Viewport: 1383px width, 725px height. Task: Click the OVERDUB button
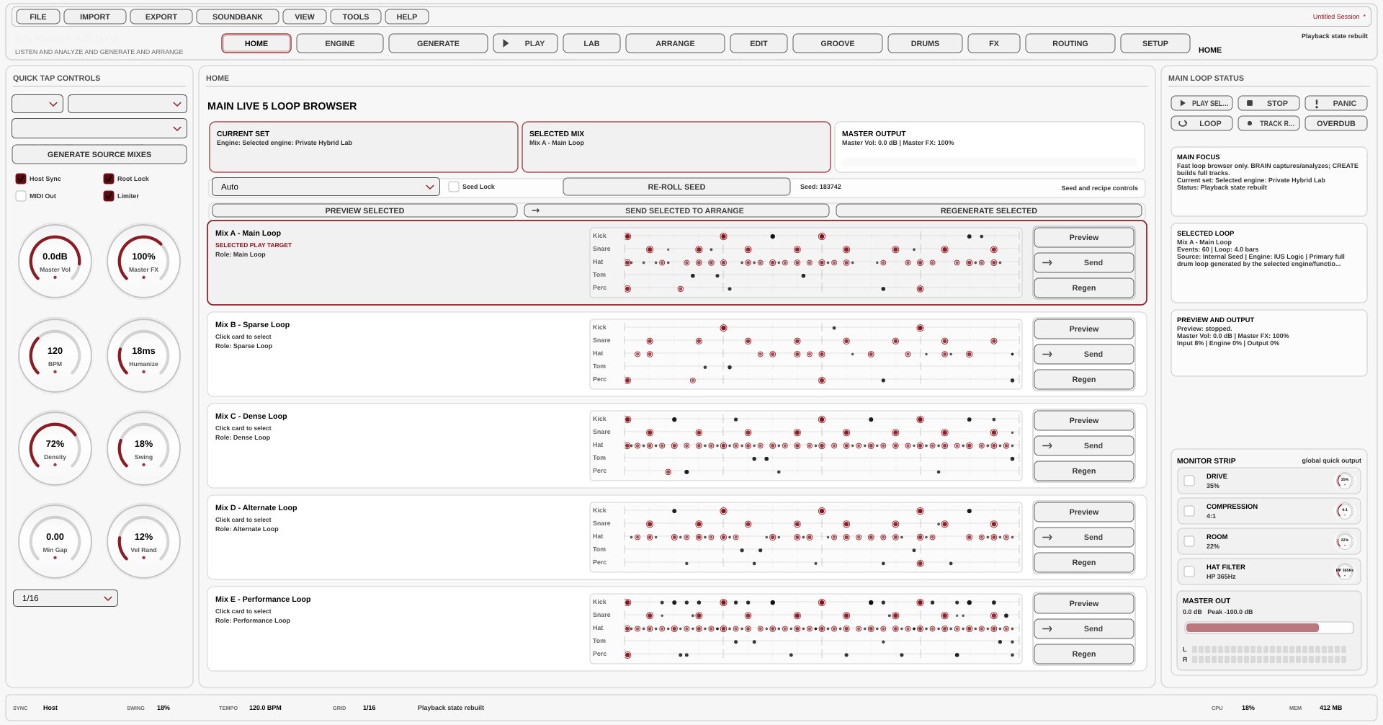coord(1336,123)
